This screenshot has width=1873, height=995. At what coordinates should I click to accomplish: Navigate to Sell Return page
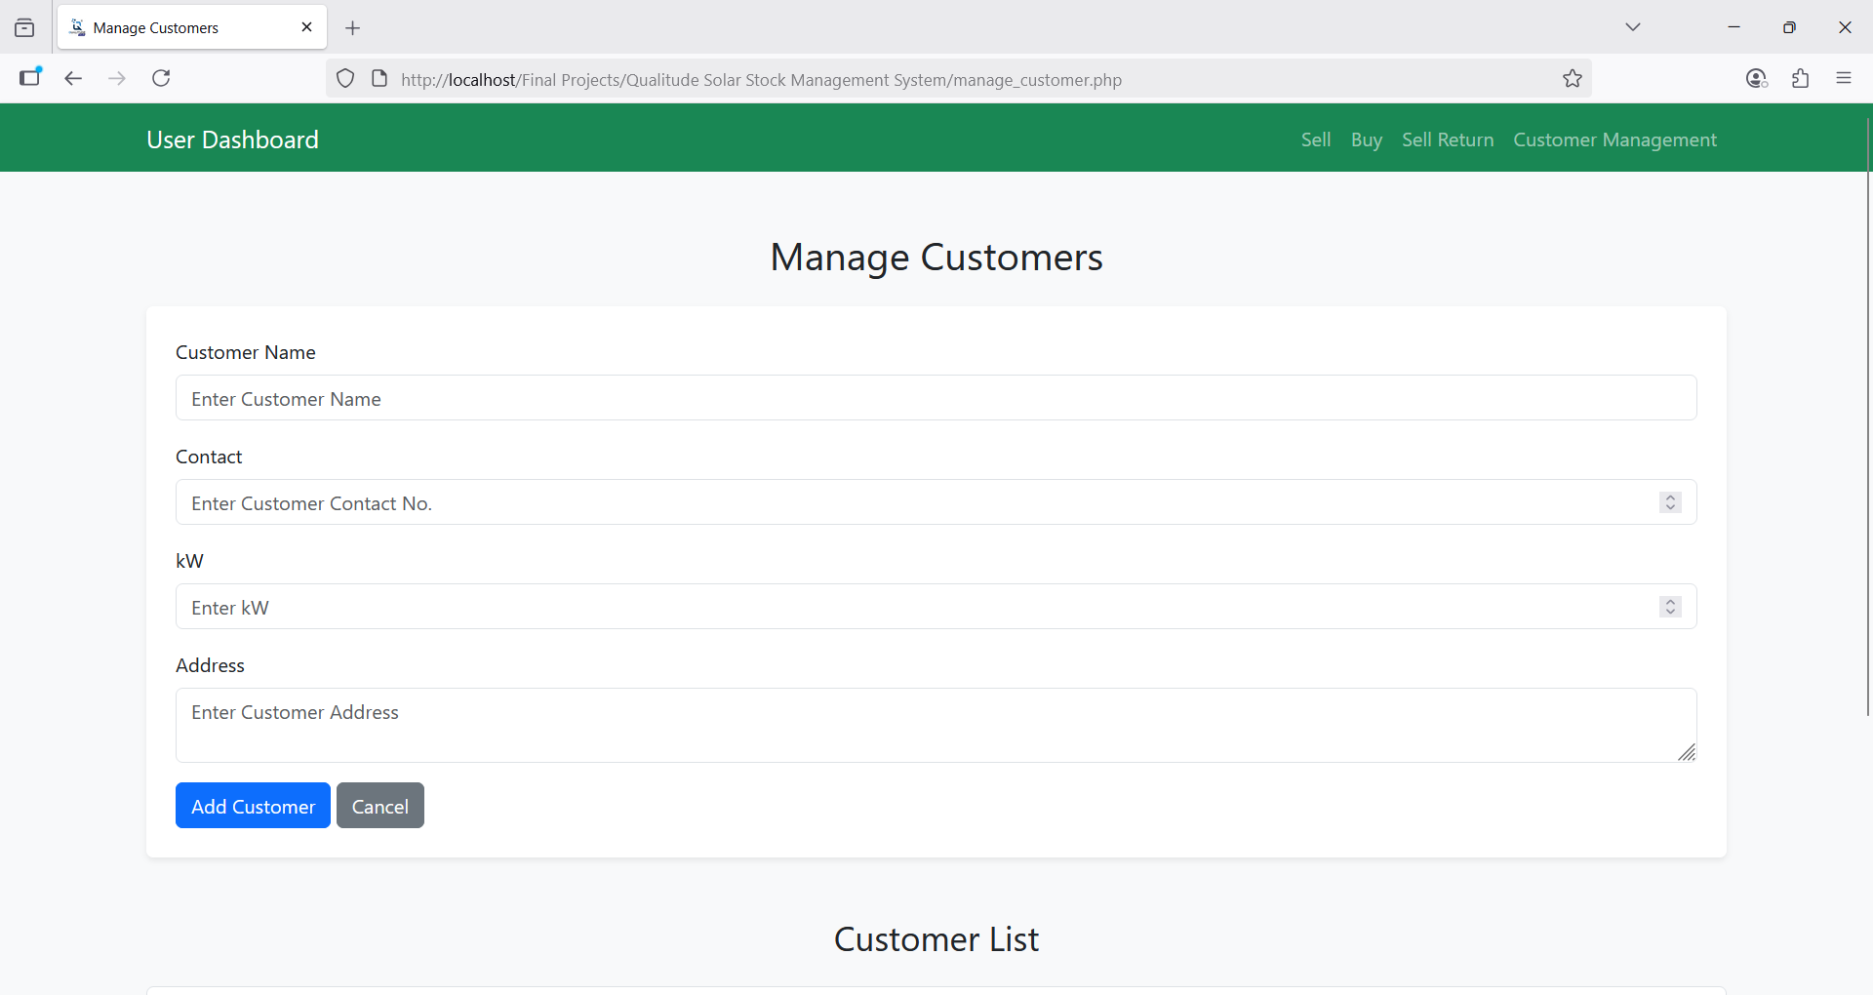coord(1447,139)
